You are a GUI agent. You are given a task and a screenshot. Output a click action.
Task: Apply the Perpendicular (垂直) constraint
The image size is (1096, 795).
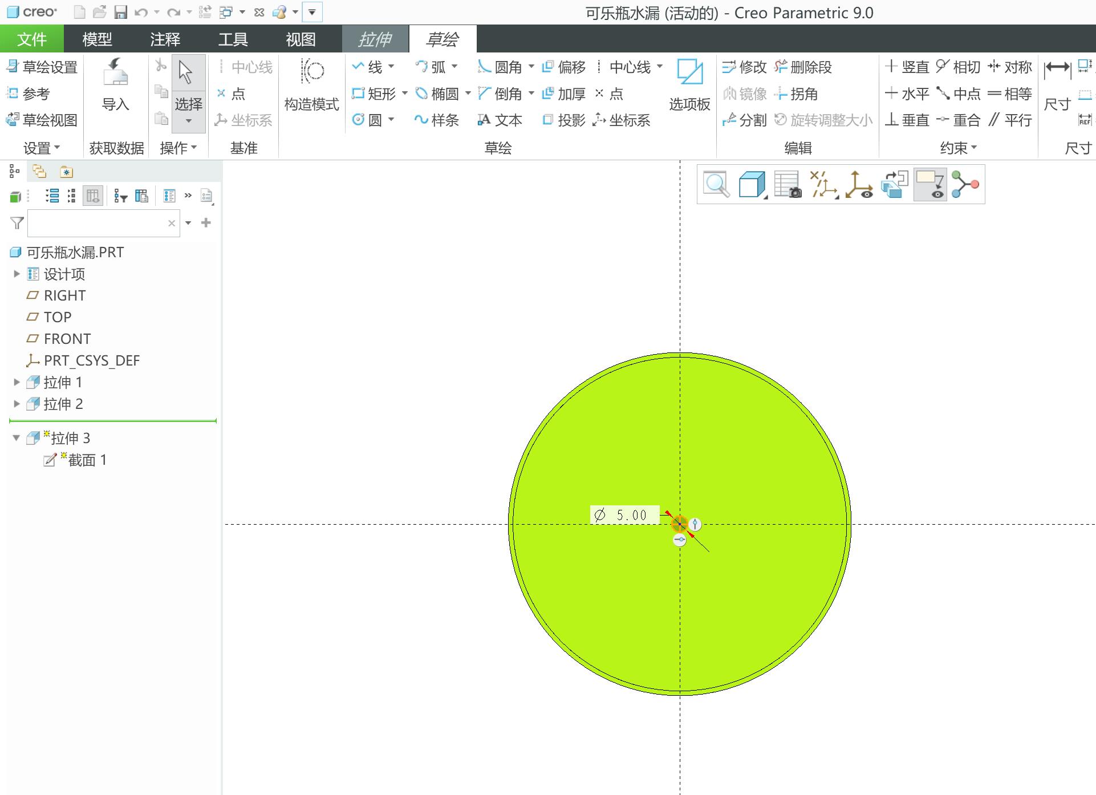click(907, 120)
